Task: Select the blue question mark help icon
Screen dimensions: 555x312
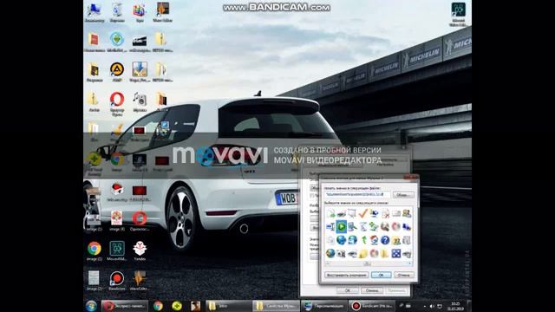Action: (385, 240)
